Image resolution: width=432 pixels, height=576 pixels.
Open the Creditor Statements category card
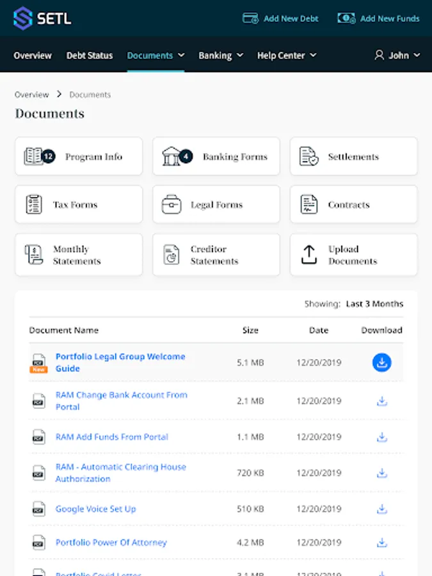coord(216,255)
